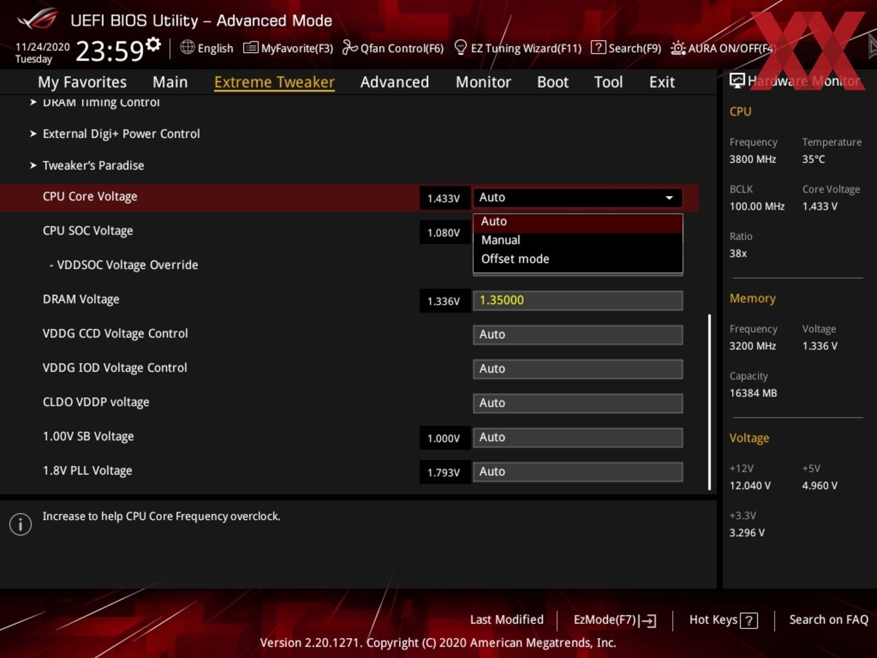Image resolution: width=877 pixels, height=658 pixels.
Task: Click CLDO VDDP voltage Auto field
Action: point(578,403)
